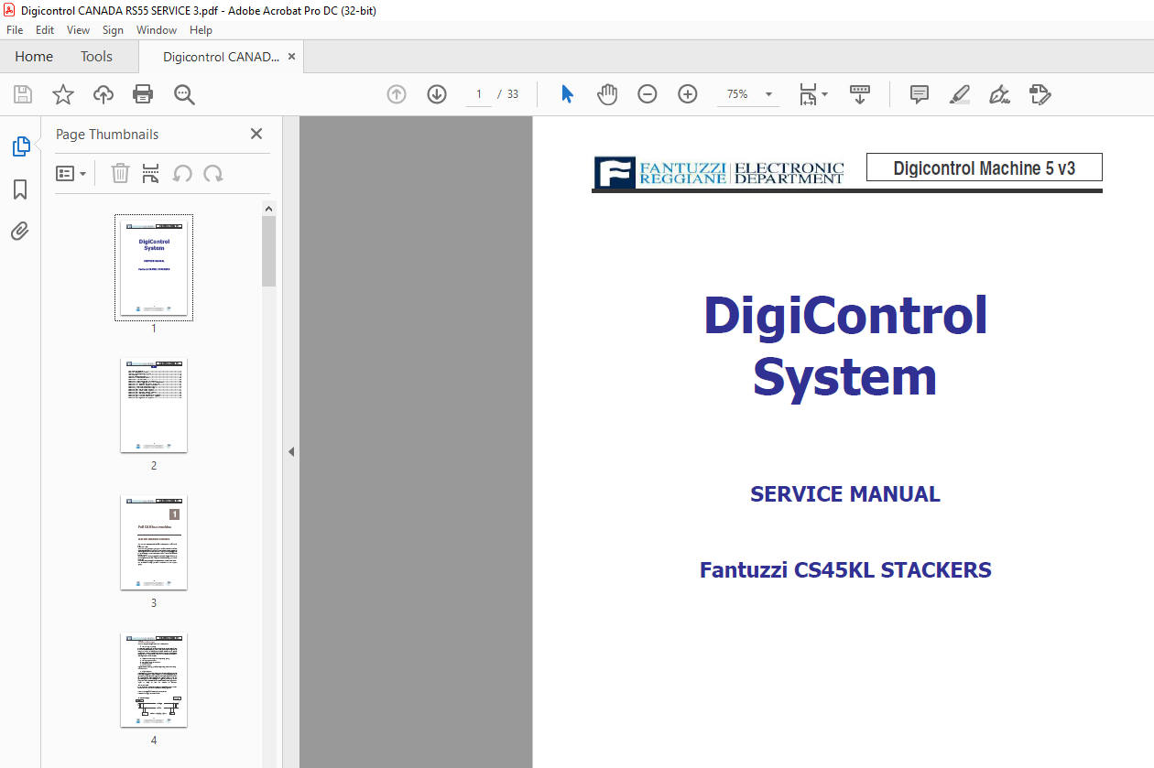Image resolution: width=1154 pixels, height=768 pixels.
Task: Activate the Hand pan tool
Action: pyautogui.click(x=607, y=94)
